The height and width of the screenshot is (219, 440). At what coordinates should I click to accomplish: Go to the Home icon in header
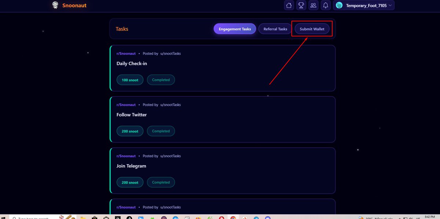[x=289, y=5]
